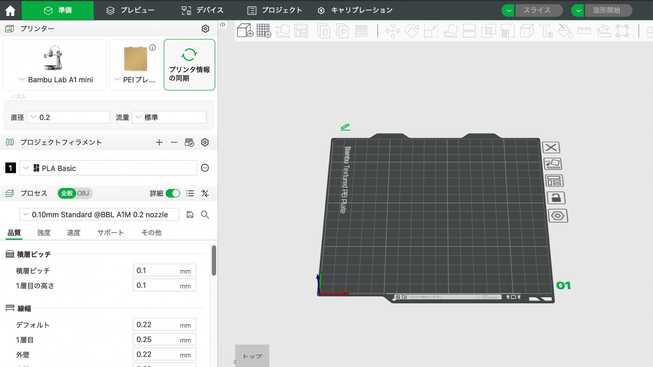Screen dimensions: 653x367
Task: Open the PEI plate type dropdown
Action: (135, 80)
